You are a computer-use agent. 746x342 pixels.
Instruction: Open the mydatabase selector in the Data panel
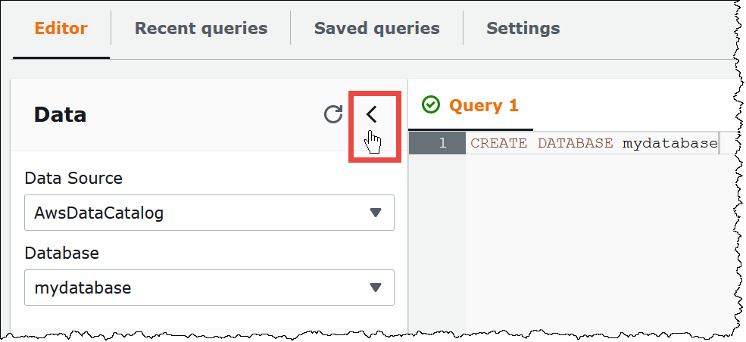208,288
